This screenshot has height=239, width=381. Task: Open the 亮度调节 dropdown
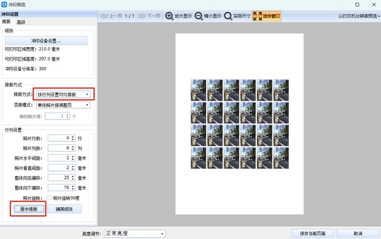[135, 234]
